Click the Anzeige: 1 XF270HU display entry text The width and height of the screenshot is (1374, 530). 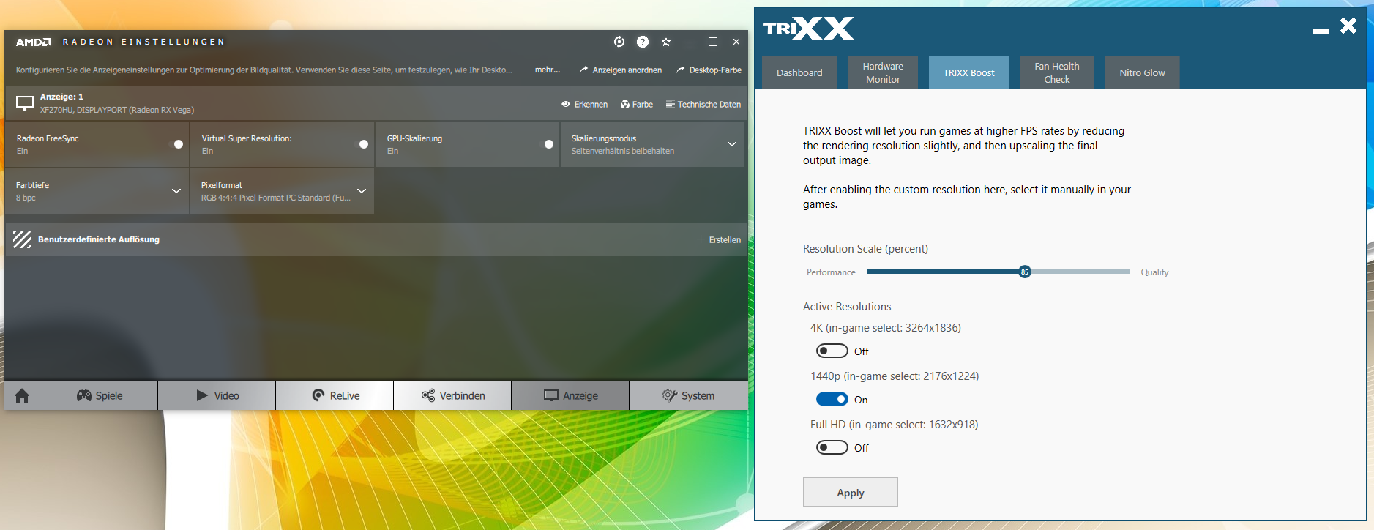117,103
